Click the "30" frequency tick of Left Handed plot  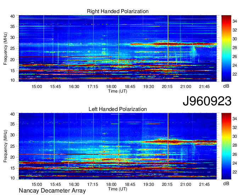coord(13,135)
